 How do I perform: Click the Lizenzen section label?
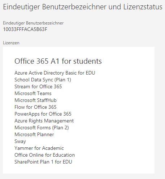pyautogui.click(x=11, y=43)
